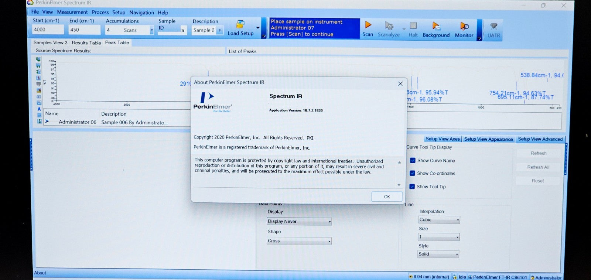
Task: Click the Scan play icon
Action: point(368,25)
